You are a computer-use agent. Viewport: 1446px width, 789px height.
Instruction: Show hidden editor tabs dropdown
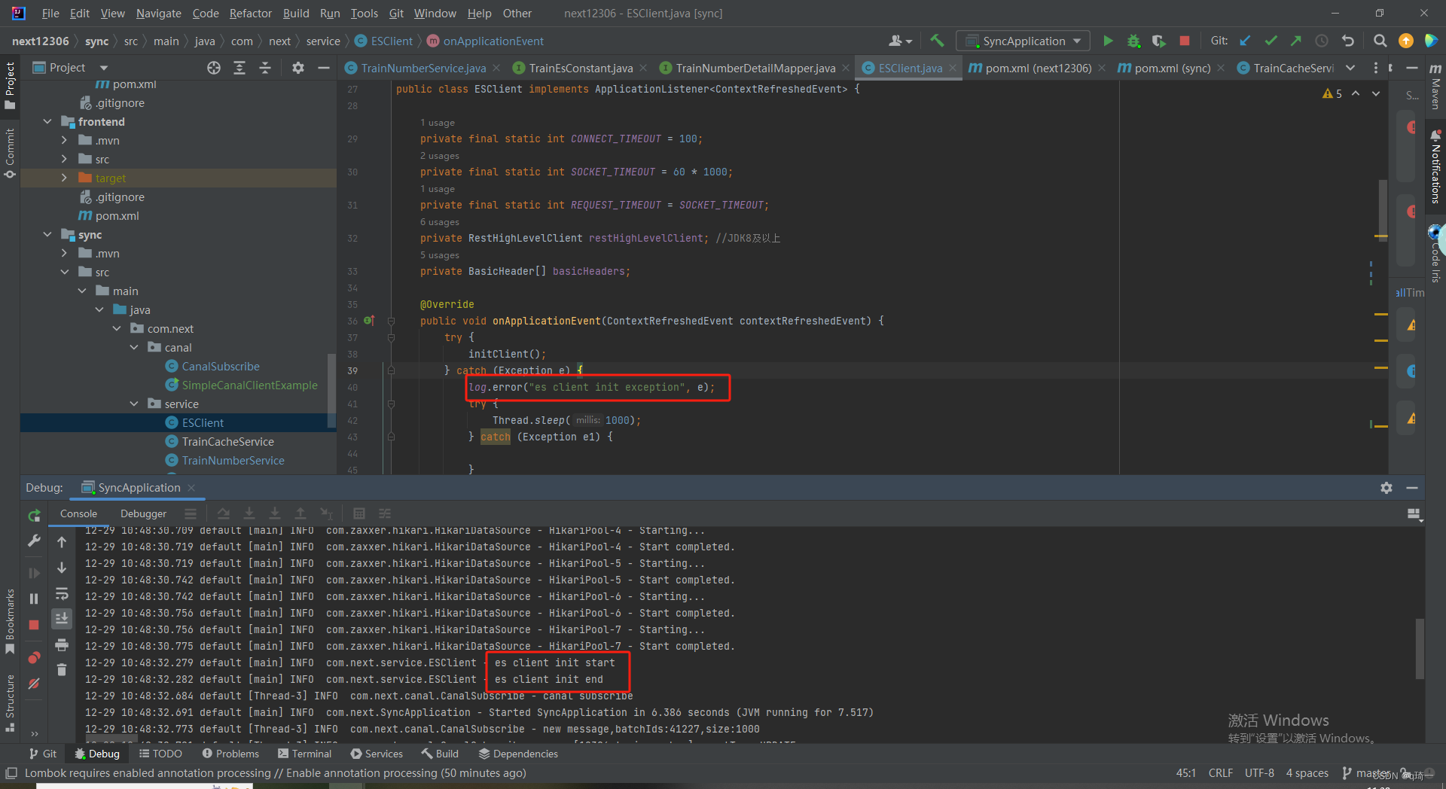(x=1350, y=68)
